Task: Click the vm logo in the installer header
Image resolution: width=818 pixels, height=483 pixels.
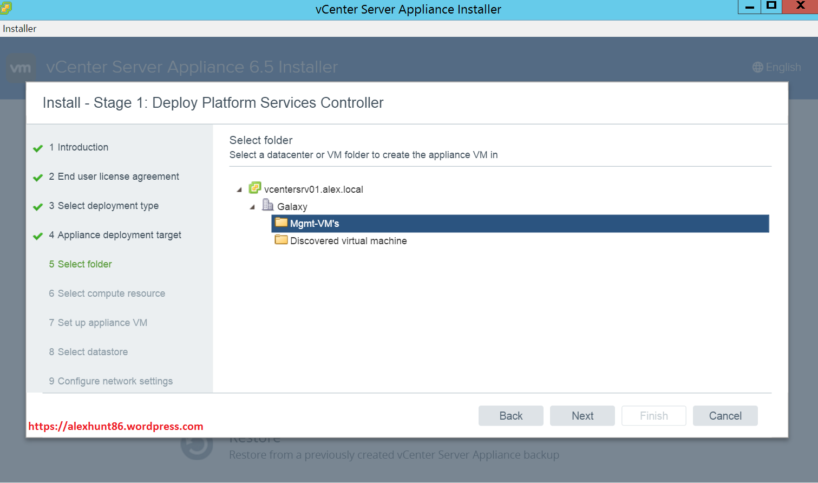Action: tap(21, 68)
